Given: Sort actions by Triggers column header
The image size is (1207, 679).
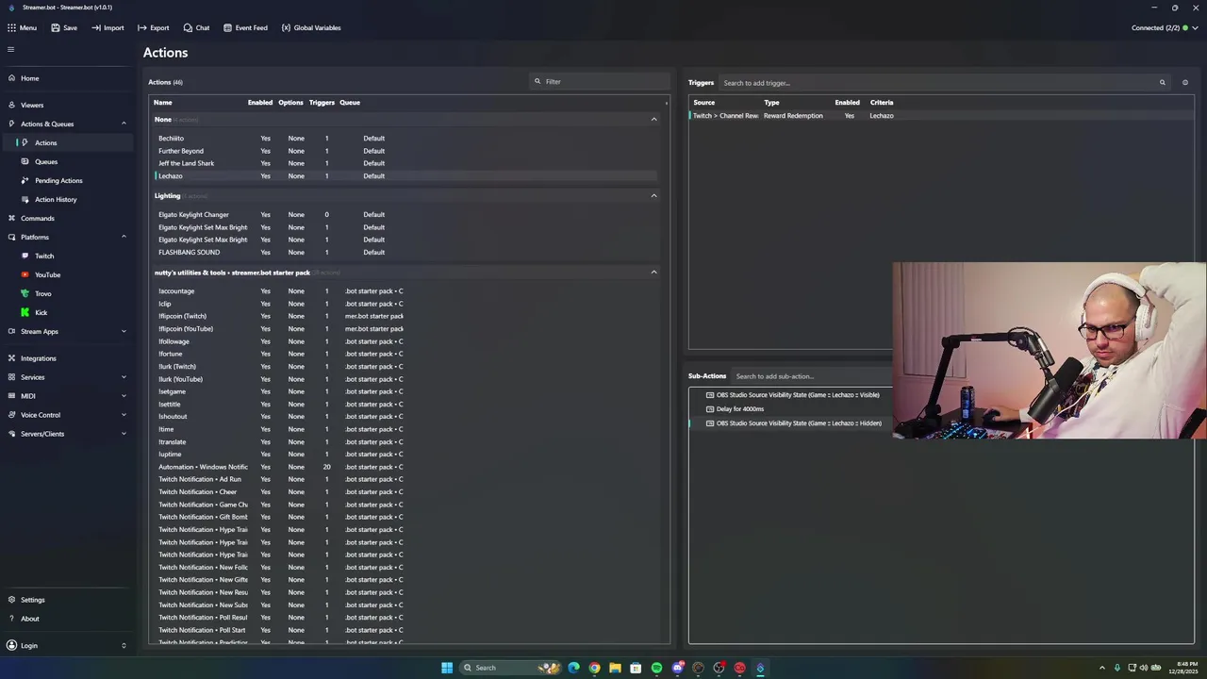Looking at the screenshot, I should click(x=322, y=102).
